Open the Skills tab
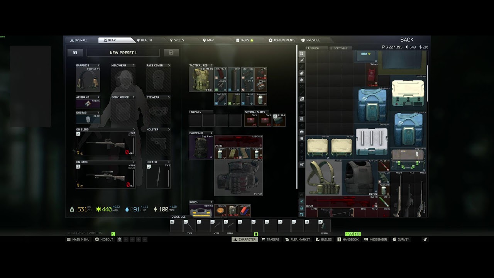Viewport: 494px width, 278px height. (176, 40)
